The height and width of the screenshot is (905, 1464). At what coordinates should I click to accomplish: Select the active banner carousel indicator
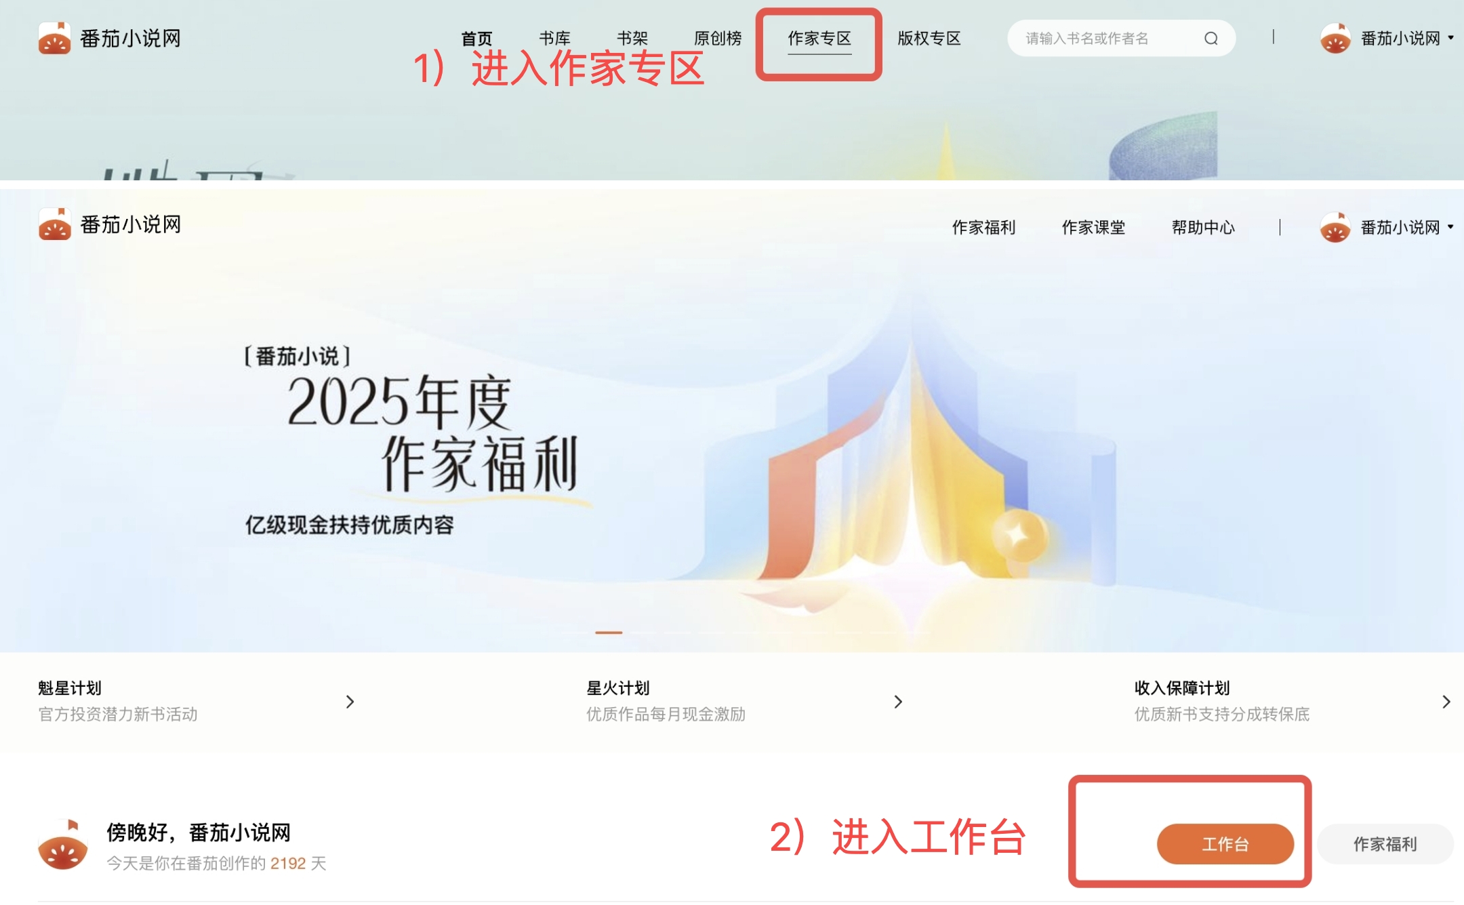[609, 632]
